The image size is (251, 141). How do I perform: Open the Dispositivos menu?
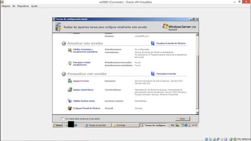click(x=23, y=6)
